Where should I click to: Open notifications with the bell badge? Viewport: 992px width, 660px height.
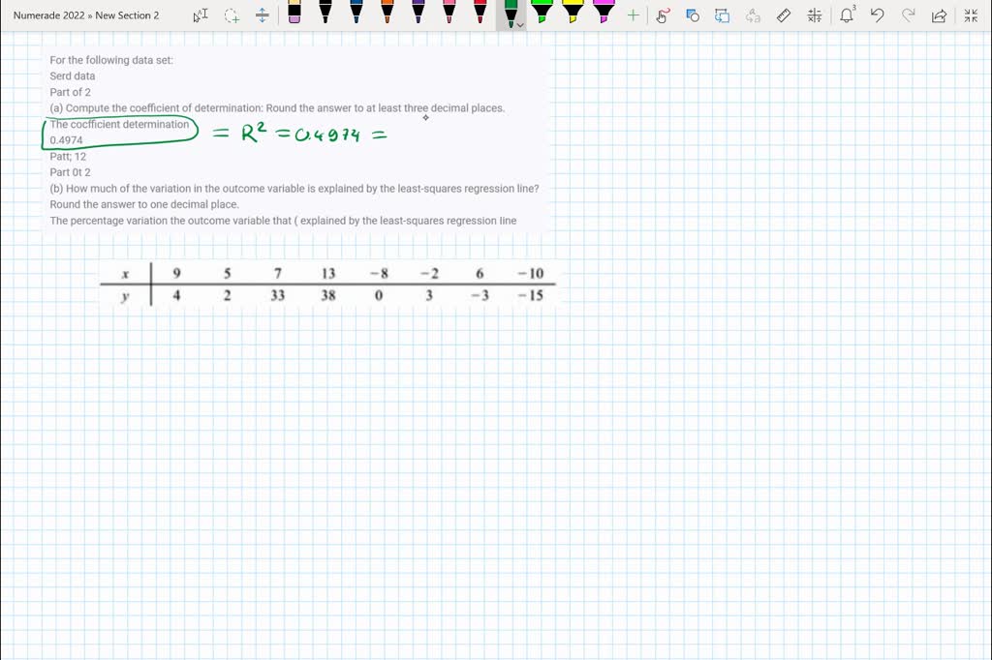pyautogui.click(x=847, y=15)
